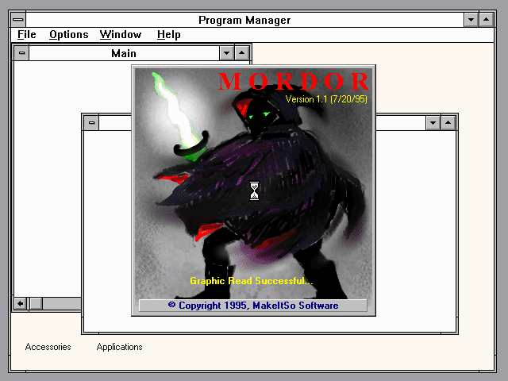Select the Applications group icon label

pos(119,347)
